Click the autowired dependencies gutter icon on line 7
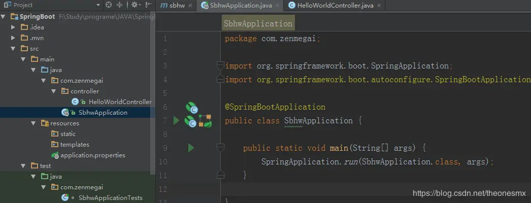531x203 pixels. (205, 121)
